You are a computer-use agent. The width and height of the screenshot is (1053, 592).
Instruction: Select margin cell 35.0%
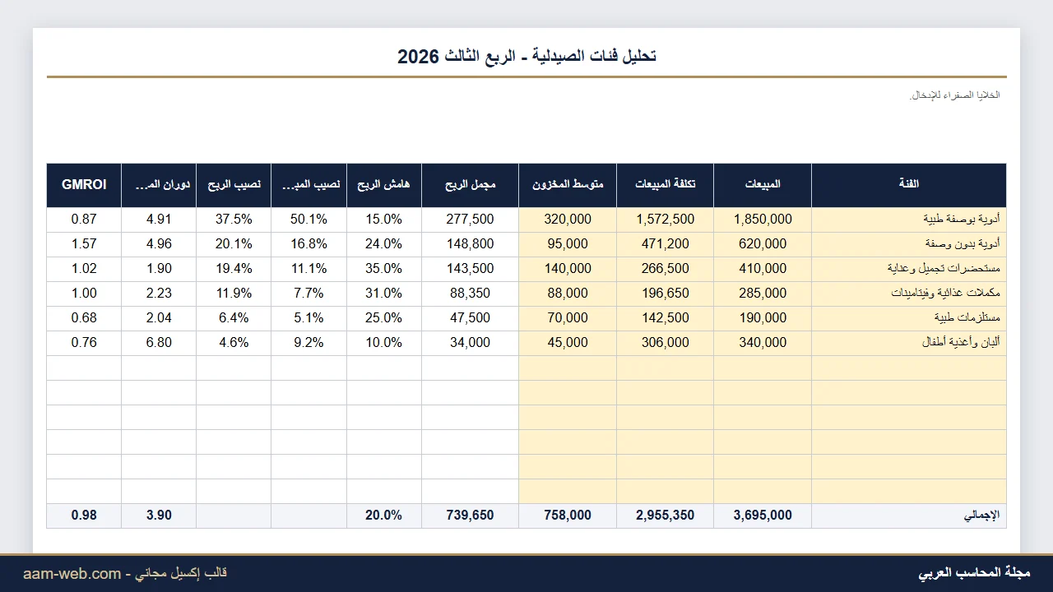coord(384,269)
